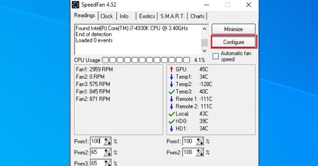Open the S.M.A.R.T. tab
The height and width of the screenshot is (166, 318).
(x=173, y=16)
